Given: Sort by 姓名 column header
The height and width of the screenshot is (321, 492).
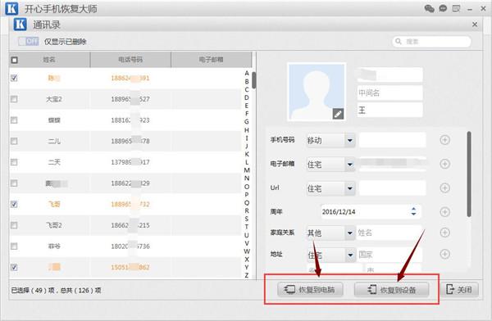Looking at the screenshot, I should [x=49, y=60].
